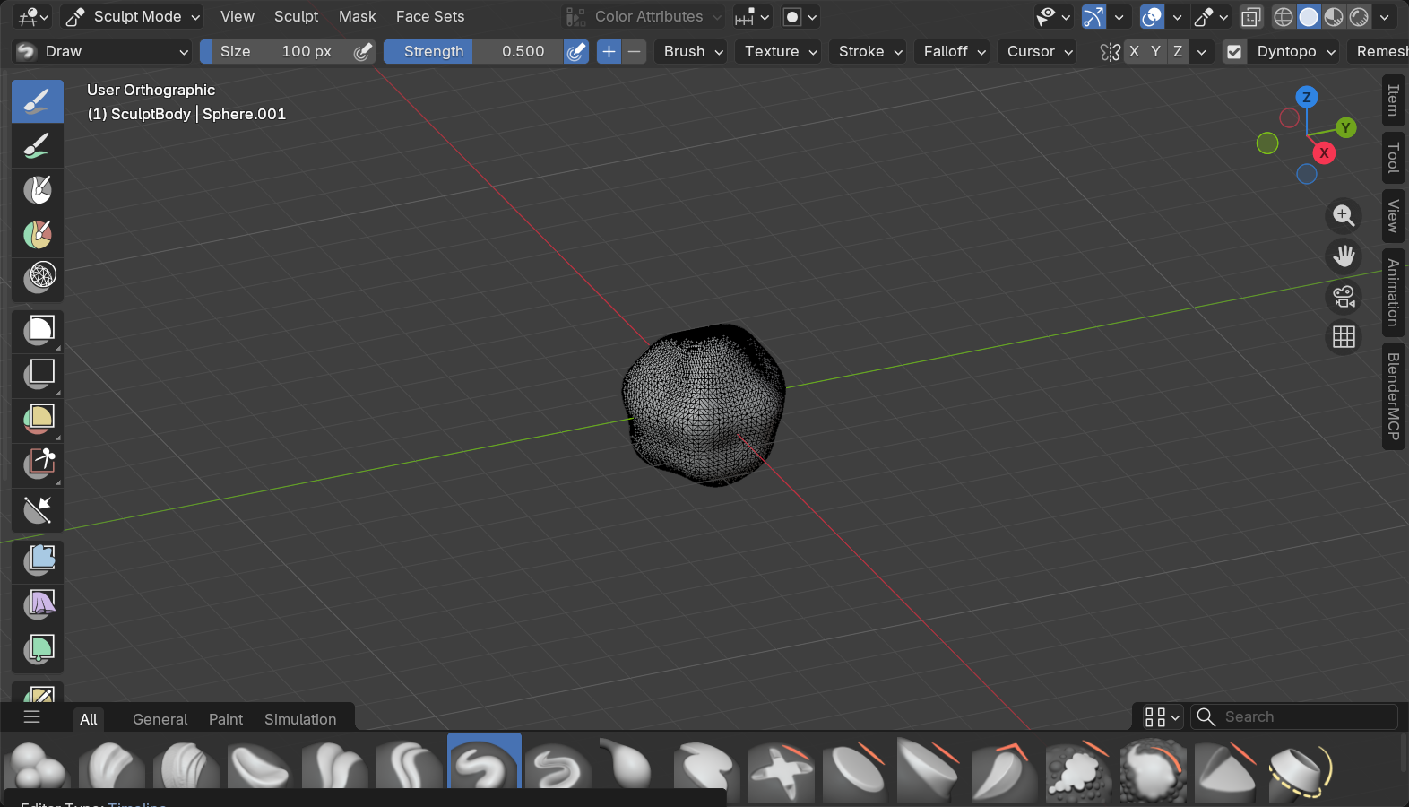Click the hand pan-view button
The height and width of the screenshot is (807, 1409).
(x=1344, y=256)
